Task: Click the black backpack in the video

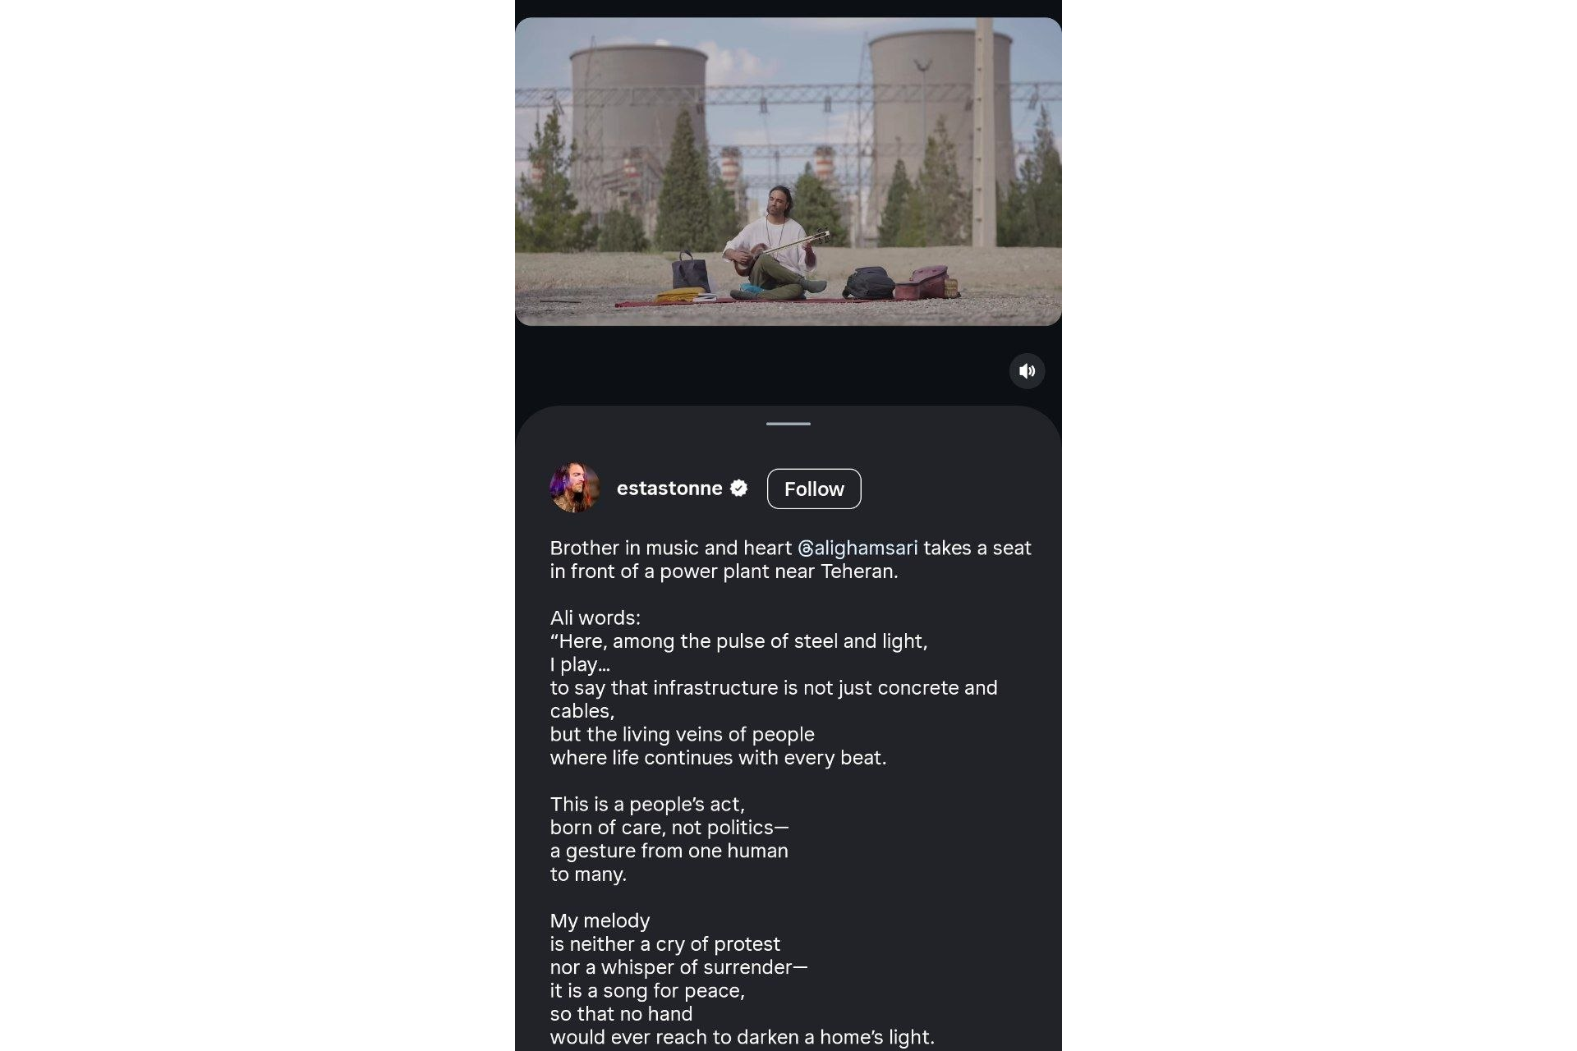Action: pyautogui.click(x=869, y=283)
